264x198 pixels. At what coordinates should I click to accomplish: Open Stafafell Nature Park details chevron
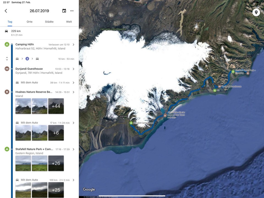(x=73, y=149)
